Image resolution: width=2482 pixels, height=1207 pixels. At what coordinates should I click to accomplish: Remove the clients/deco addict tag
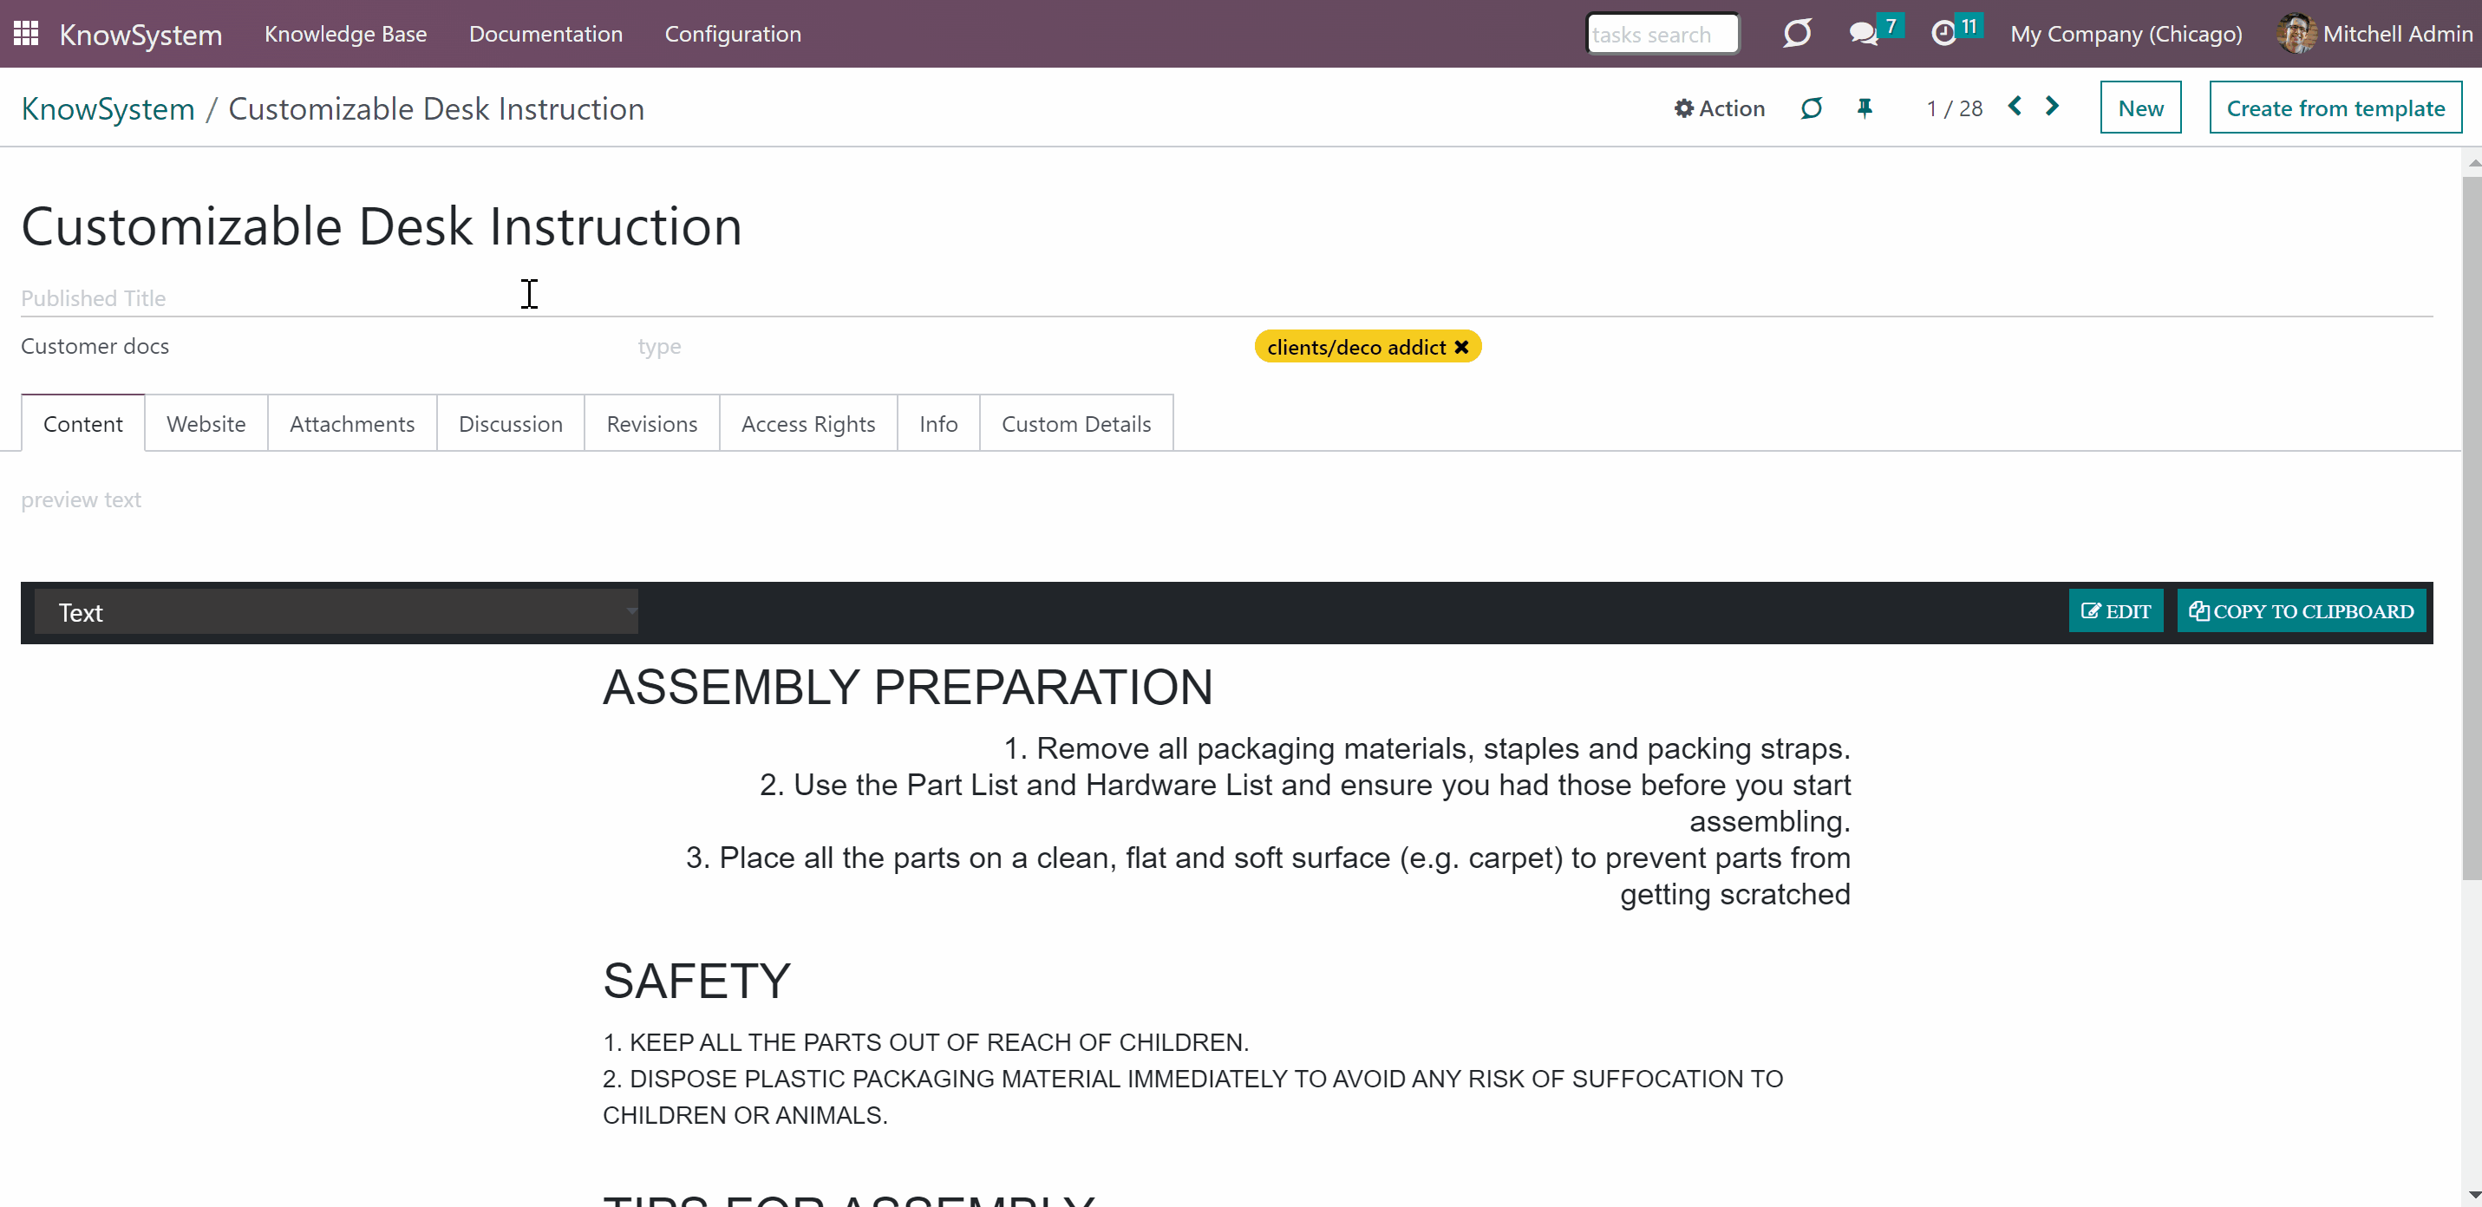tap(1461, 347)
